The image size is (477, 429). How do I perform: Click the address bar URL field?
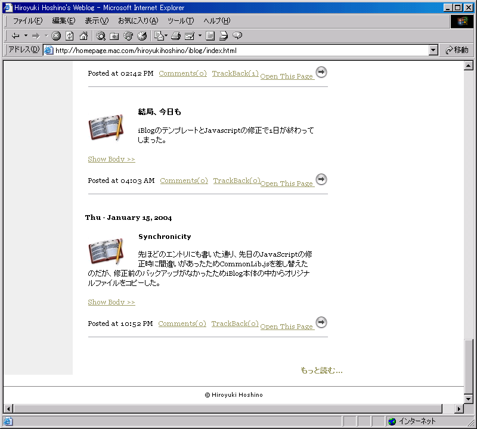click(x=241, y=51)
